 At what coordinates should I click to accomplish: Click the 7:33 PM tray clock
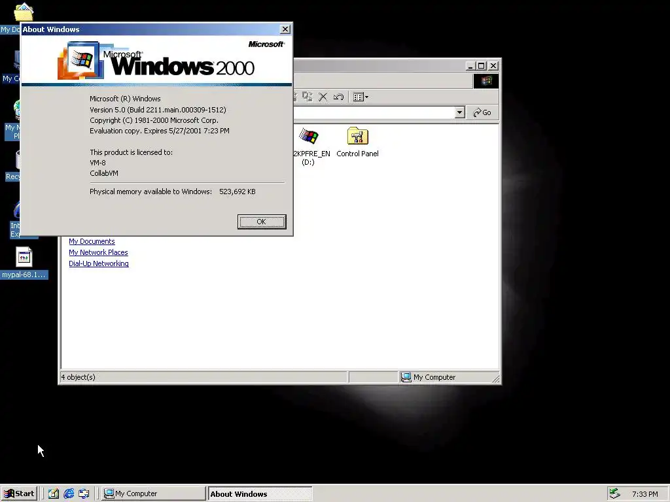pos(644,494)
